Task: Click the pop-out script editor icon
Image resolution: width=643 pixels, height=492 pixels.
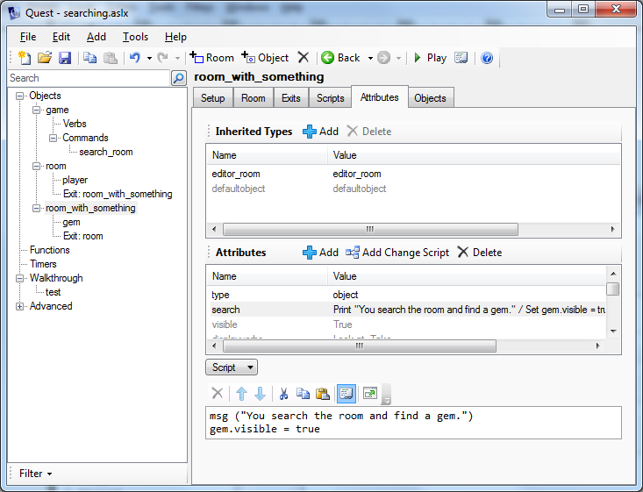Action: click(369, 394)
